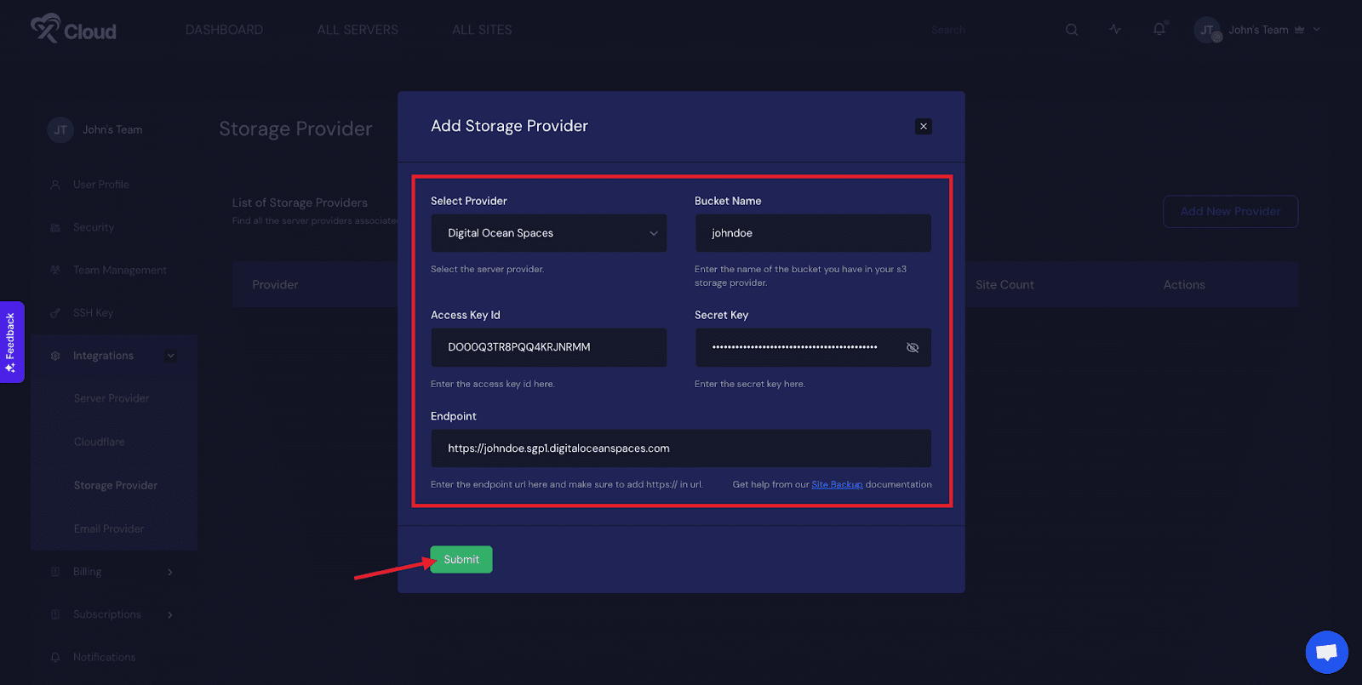The height and width of the screenshot is (685, 1362).
Task: Go to DASHBOARD in top navigation
Action: coord(225,30)
